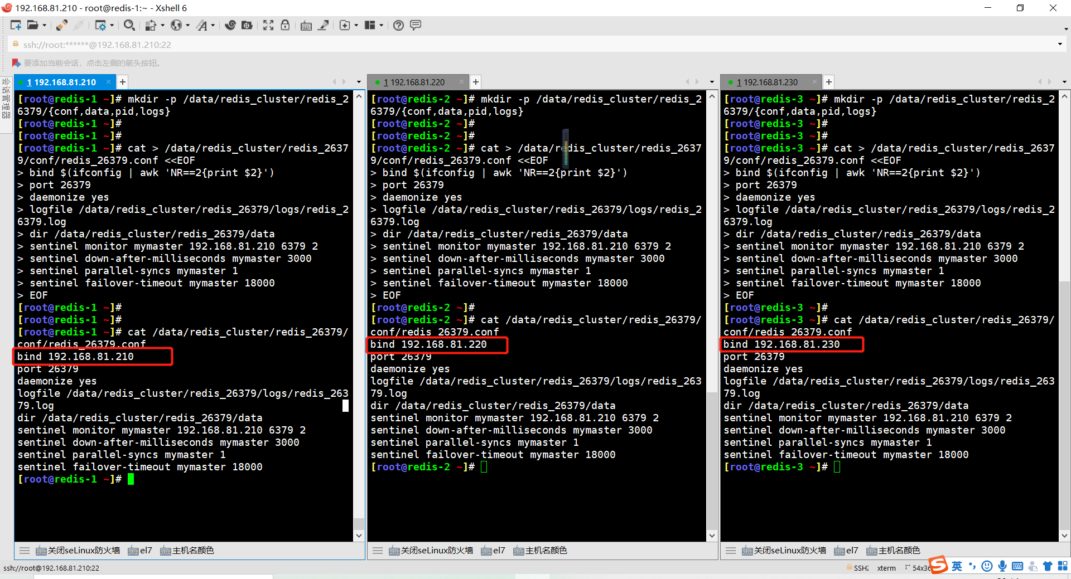Click the globe encoding icon

pyautogui.click(x=176, y=25)
